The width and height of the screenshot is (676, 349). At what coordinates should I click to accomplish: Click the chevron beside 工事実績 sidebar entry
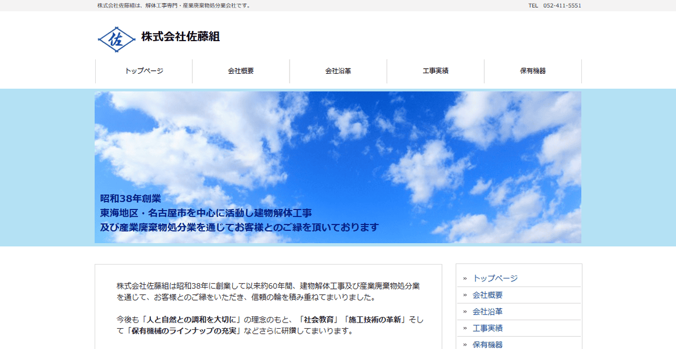464,328
